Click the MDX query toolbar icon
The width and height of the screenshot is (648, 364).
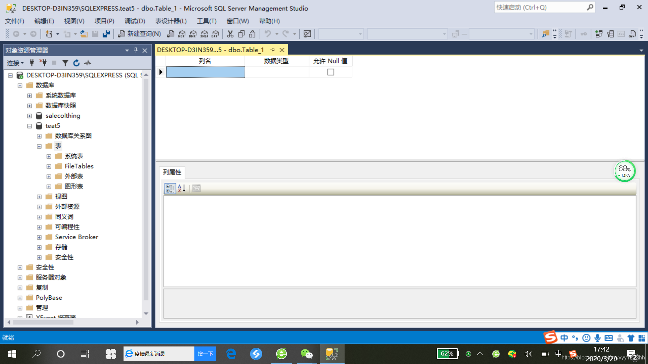point(182,34)
